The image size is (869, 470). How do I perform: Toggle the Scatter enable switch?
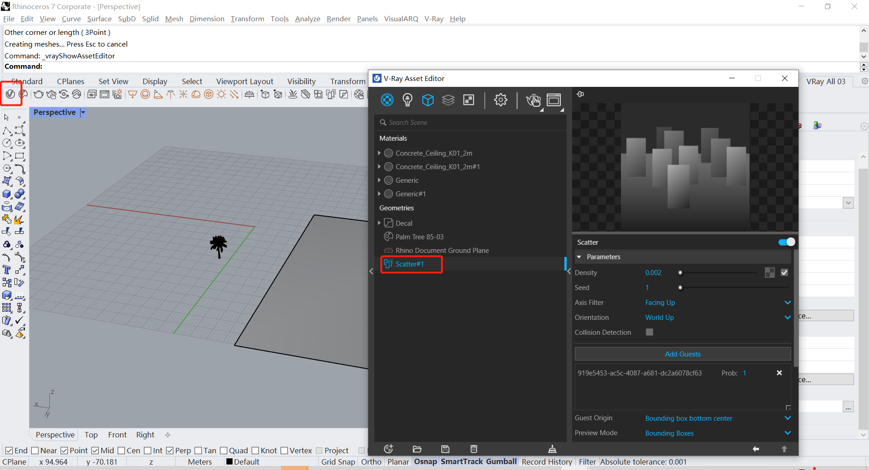point(787,242)
